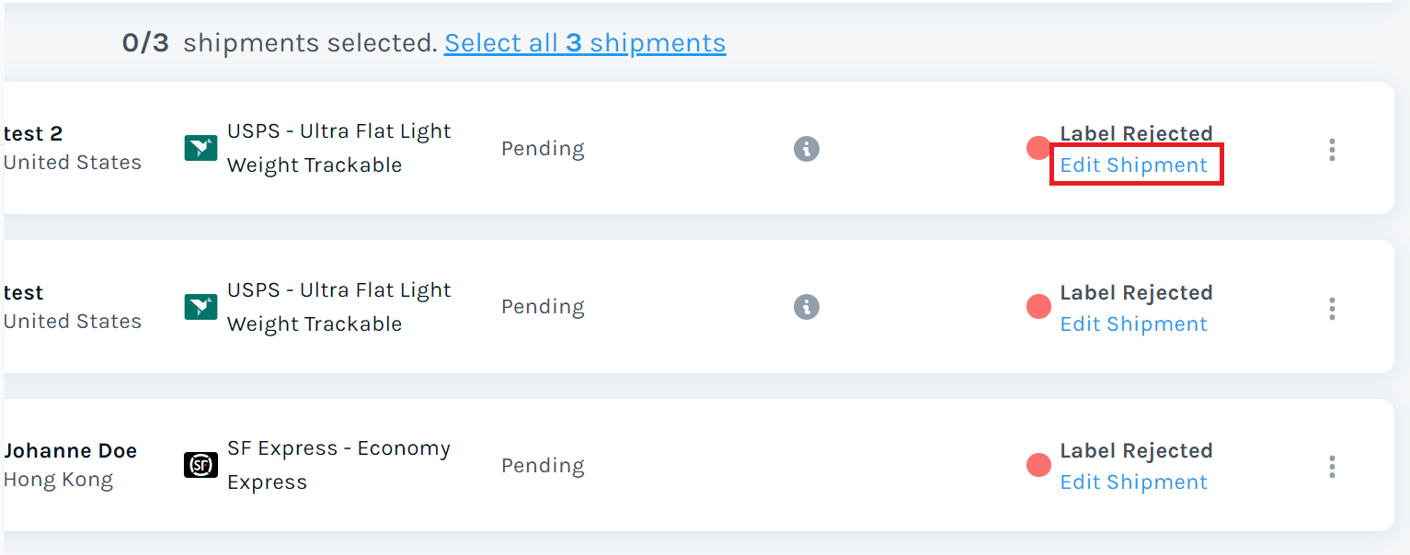Click Edit Shipment on the test row
The height and width of the screenshot is (555, 1410).
(x=1134, y=323)
